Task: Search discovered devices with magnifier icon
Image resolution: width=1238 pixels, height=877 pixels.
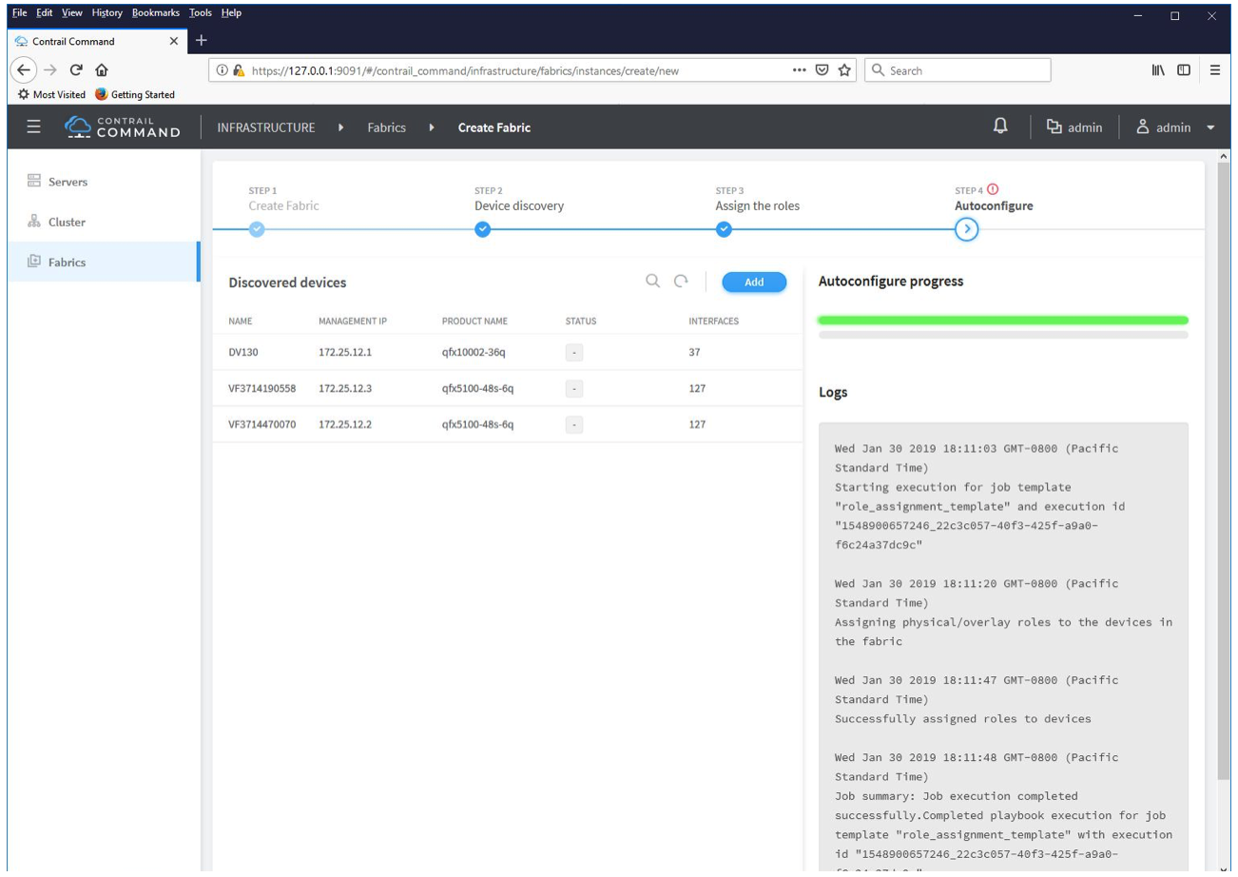Action: coord(652,282)
